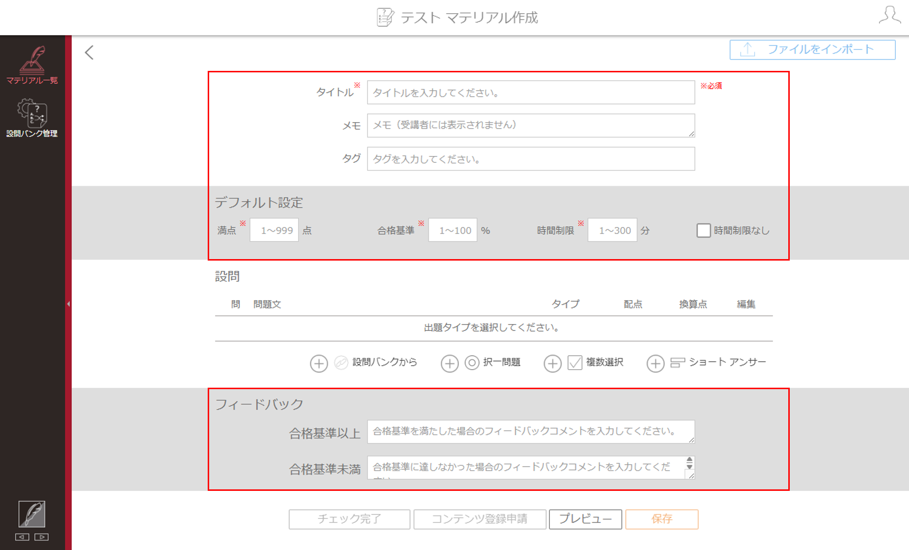The width and height of the screenshot is (909, 550).
Task: Click the 設問 section heading
Action: click(227, 277)
